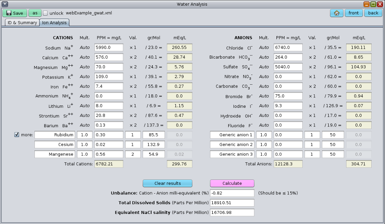Edit the Rubidium PPM value 0.30

point(109,135)
